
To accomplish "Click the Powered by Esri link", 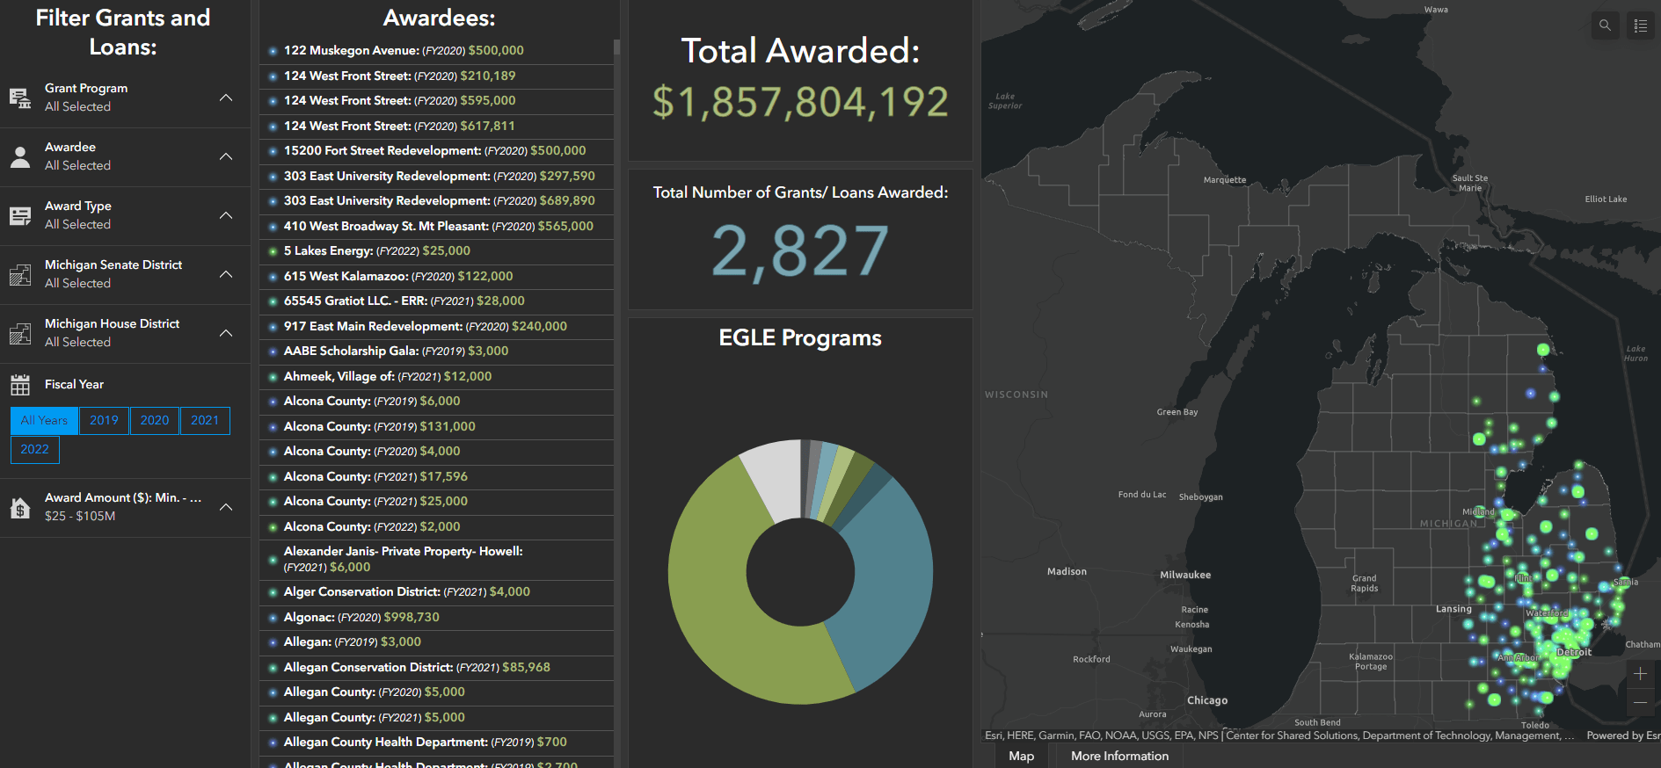I will tap(1623, 735).
